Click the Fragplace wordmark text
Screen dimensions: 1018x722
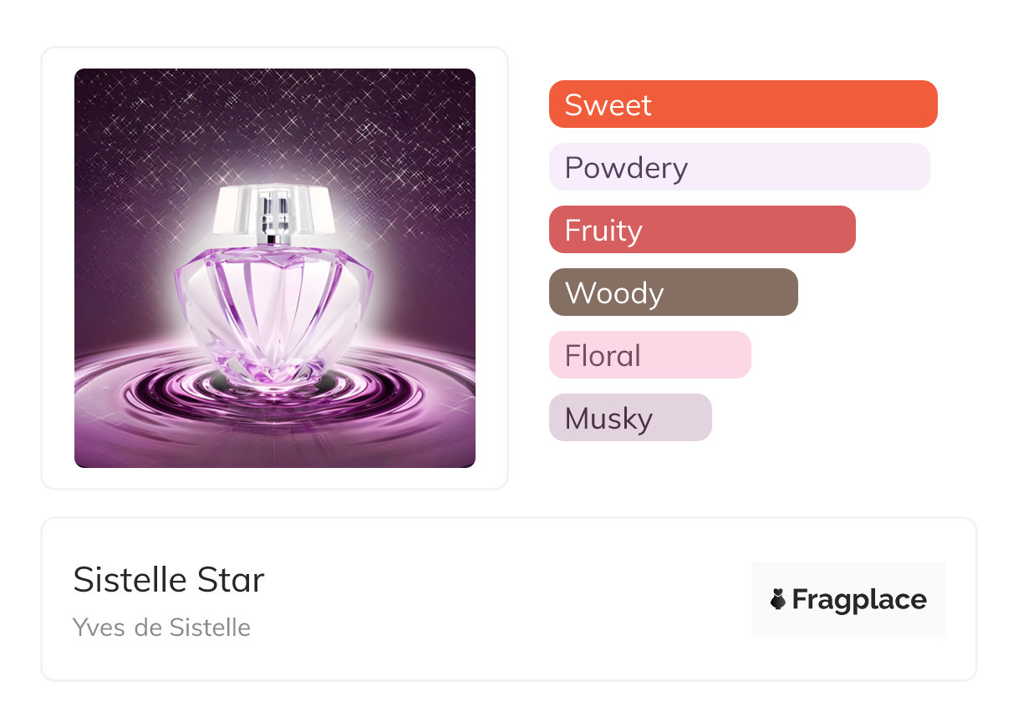click(859, 599)
